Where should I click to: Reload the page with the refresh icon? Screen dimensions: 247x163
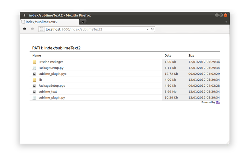pos(152,29)
